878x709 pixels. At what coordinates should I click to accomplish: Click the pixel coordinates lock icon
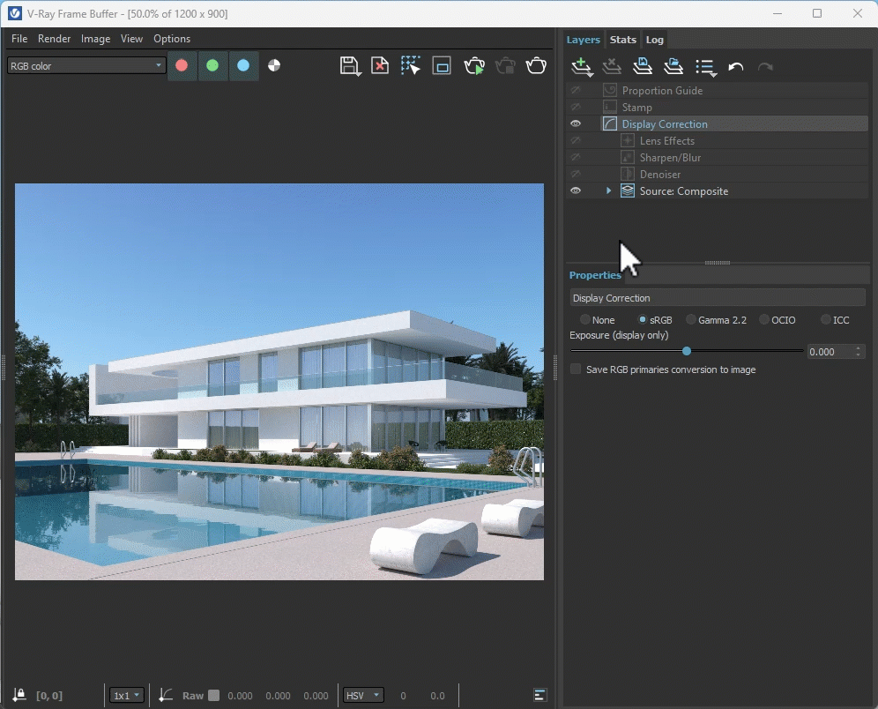click(x=19, y=695)
